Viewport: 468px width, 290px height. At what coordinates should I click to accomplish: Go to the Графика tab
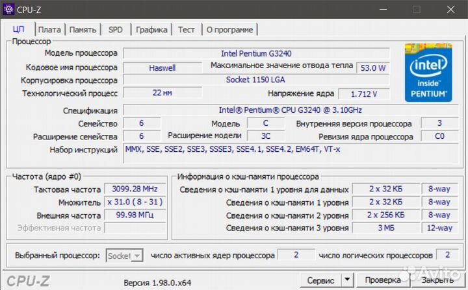pos(151,30)
